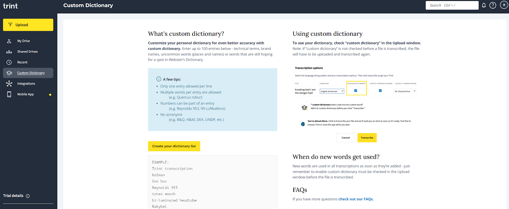The height and width of the screenshot is (209, 509).
Task: Click the When do new words get used? heading
Action: [336, 157]
